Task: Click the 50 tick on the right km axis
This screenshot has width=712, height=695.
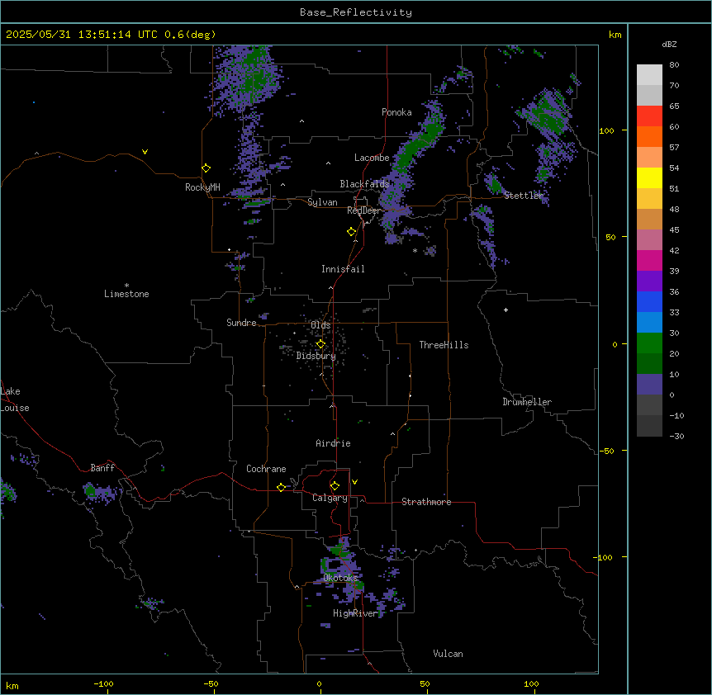Action: pyautogui.click(x=610, y=237)
